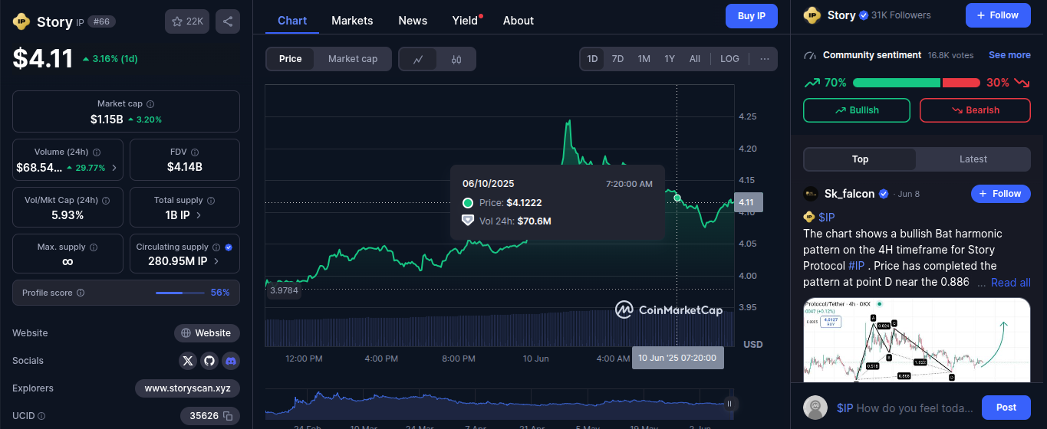
Task: Click the share icon next to Story
Action: click(x=228, y=21)
